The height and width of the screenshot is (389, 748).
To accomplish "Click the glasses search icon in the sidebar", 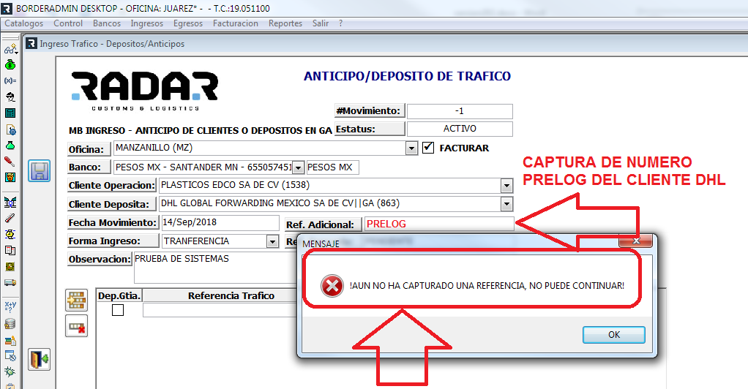I will [x=10, y=48].
